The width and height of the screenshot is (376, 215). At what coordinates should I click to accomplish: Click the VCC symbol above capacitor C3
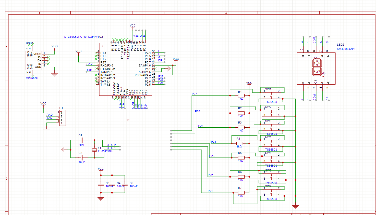(x=101, y=169)
